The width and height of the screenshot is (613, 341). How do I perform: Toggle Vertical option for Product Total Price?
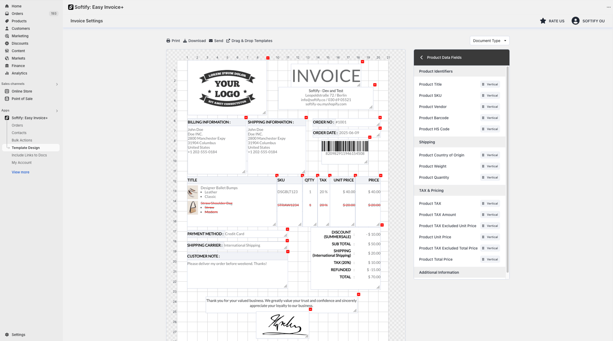coord(490,259)
